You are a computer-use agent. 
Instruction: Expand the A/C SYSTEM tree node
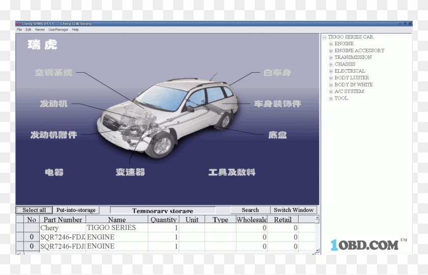(x=331, y=92)
